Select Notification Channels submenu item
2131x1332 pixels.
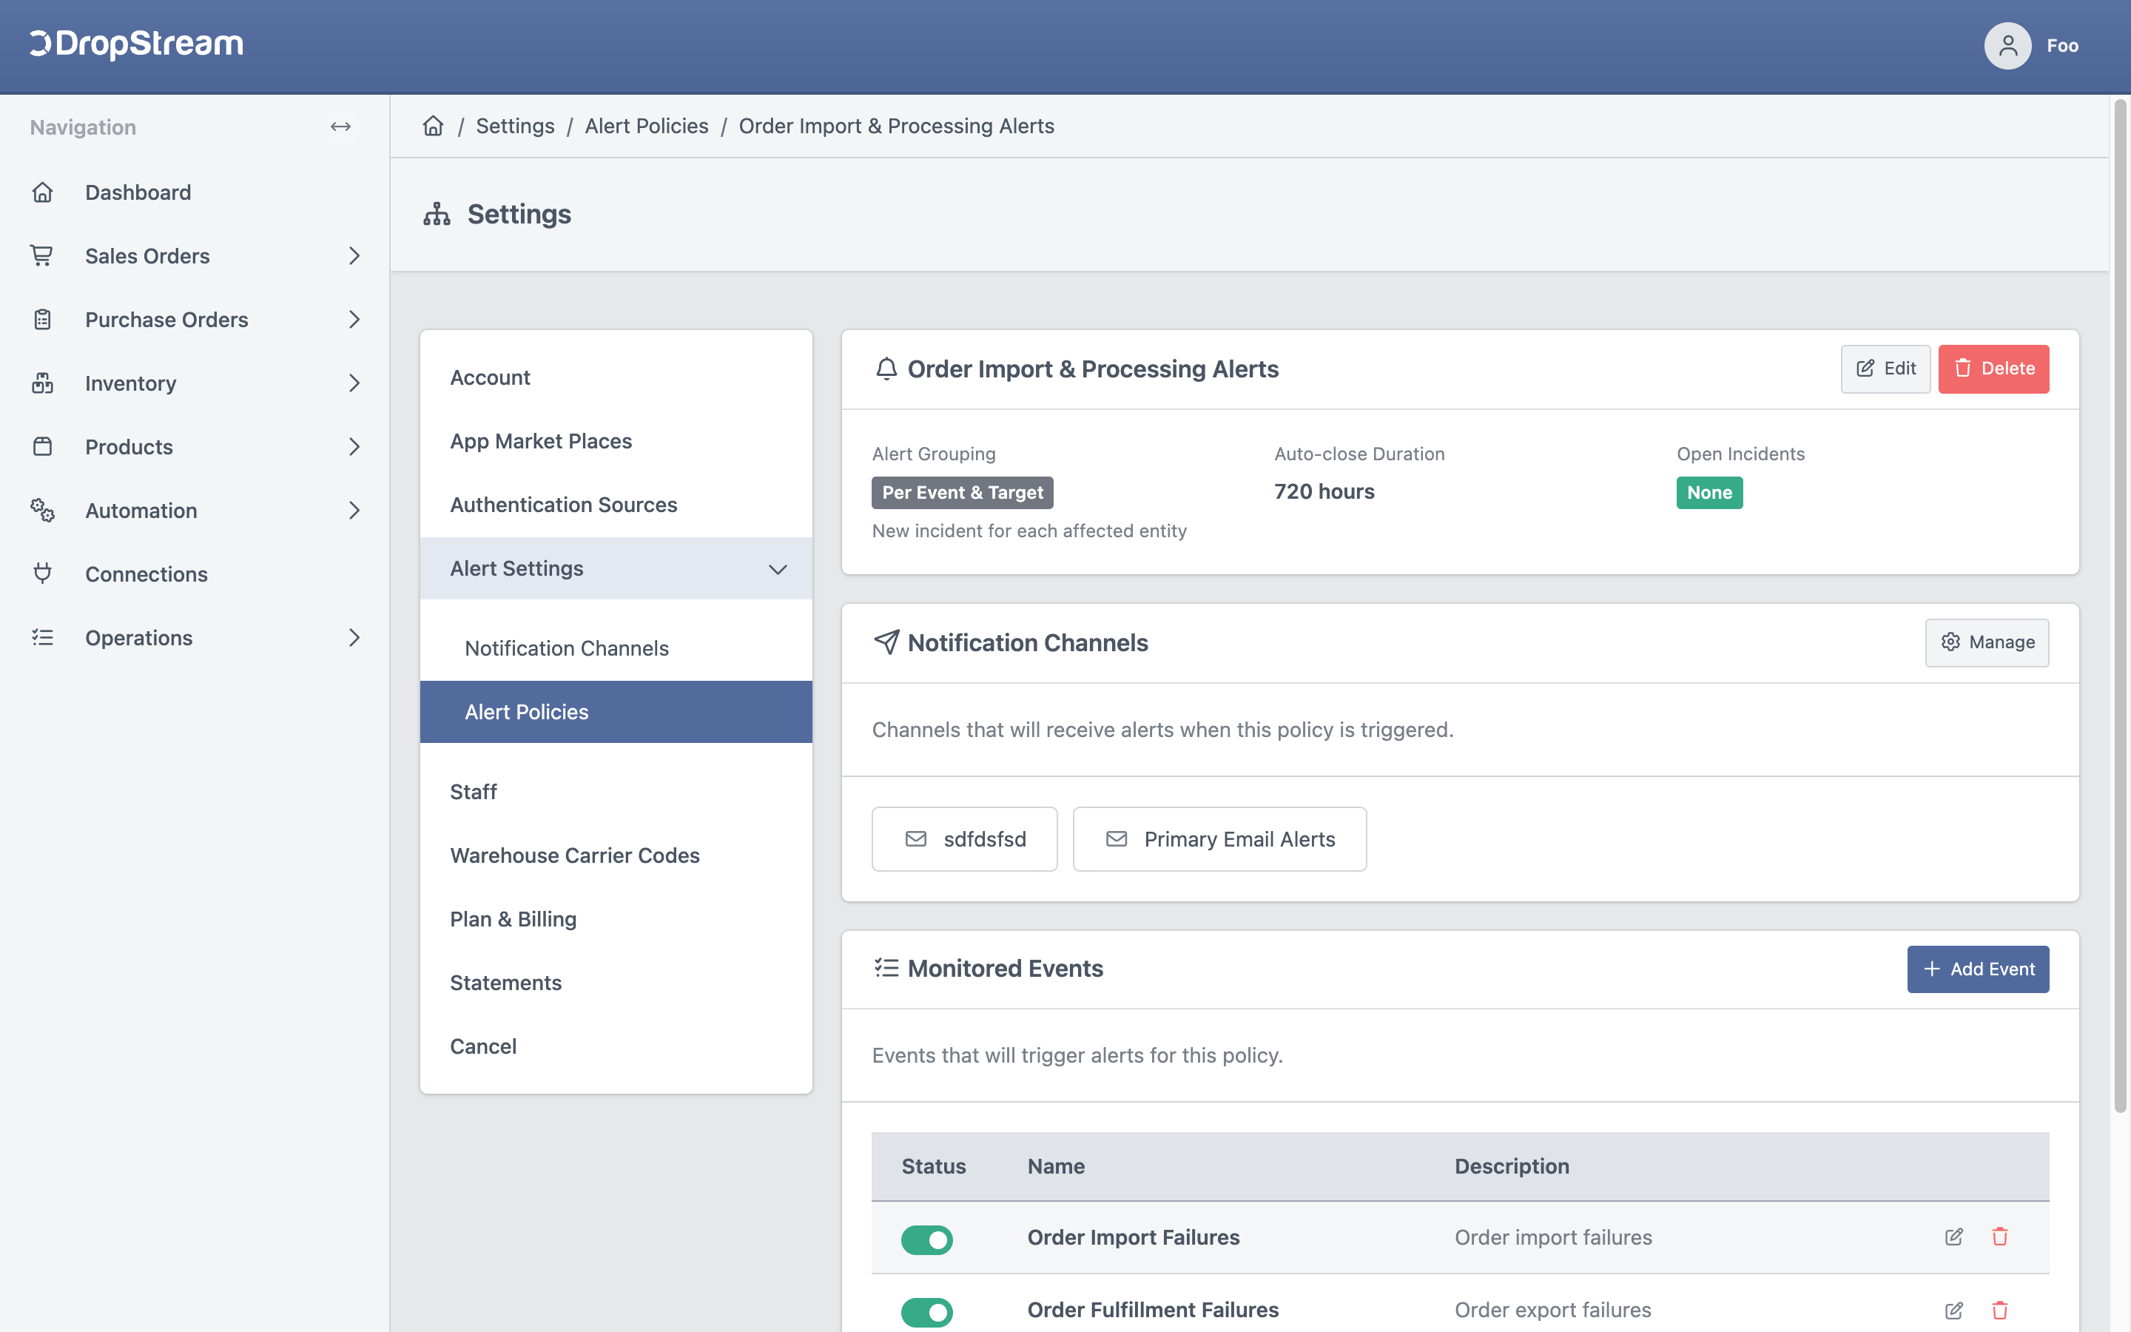click(616, 648)
